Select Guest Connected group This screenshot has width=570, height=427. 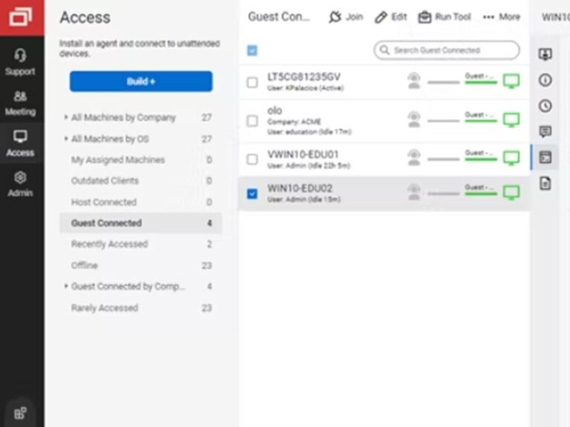[141, 223]
